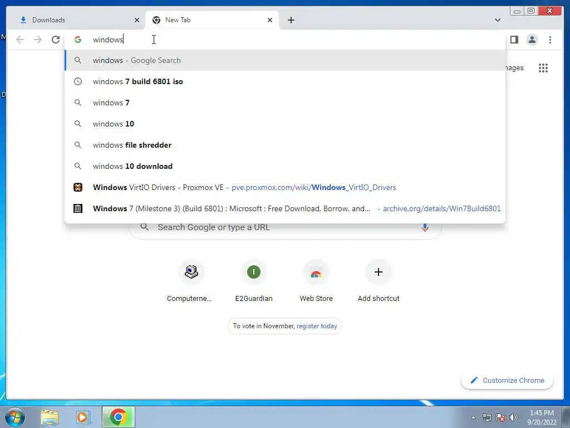Click the browser forward arrow

pyautogui.click(x=38, y=40)
